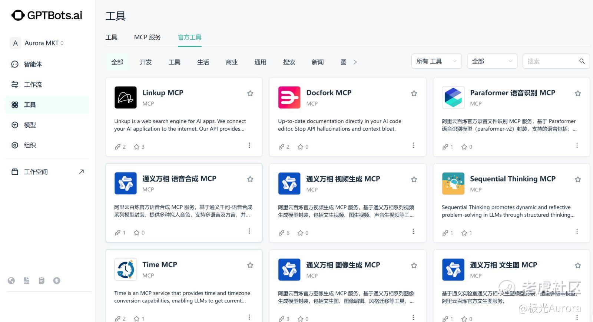Open the Docfork MCP card title
Viewport: 593px width, 322px height.
pyautogui.click(x=329, y=93)
